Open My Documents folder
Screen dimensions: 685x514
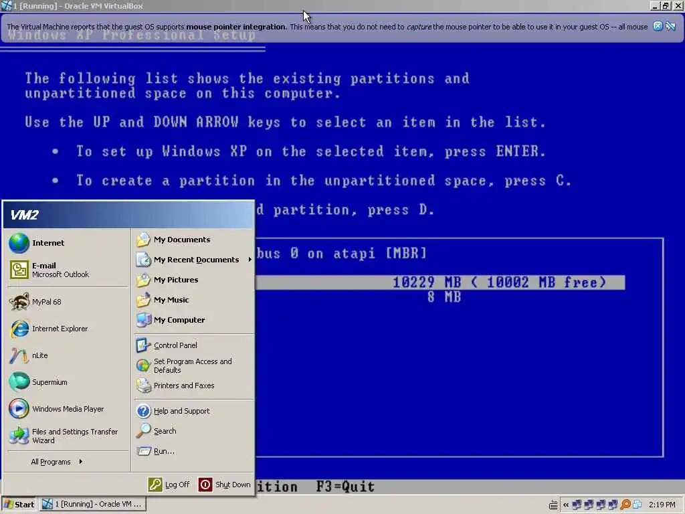point(194,240)
